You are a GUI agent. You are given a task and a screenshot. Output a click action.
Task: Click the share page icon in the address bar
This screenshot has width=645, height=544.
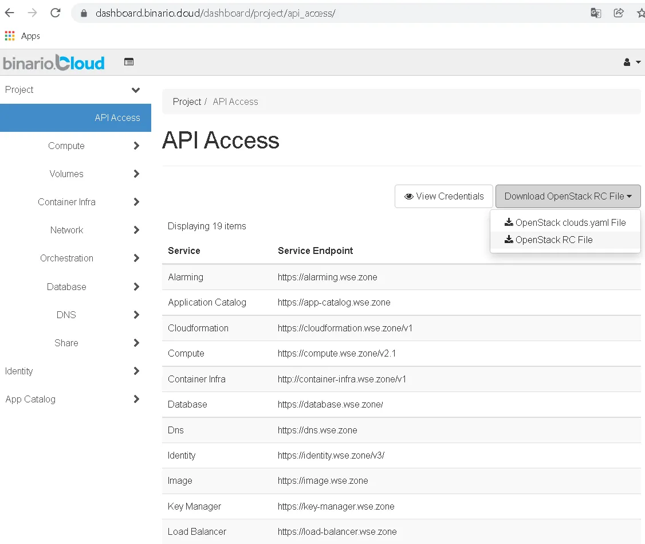tap(619, 12)
